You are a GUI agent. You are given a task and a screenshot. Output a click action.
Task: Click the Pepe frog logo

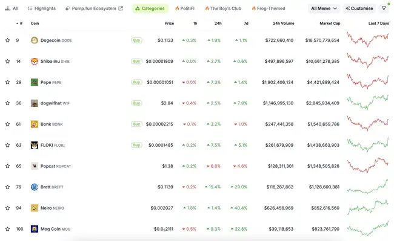click(35, 82)
